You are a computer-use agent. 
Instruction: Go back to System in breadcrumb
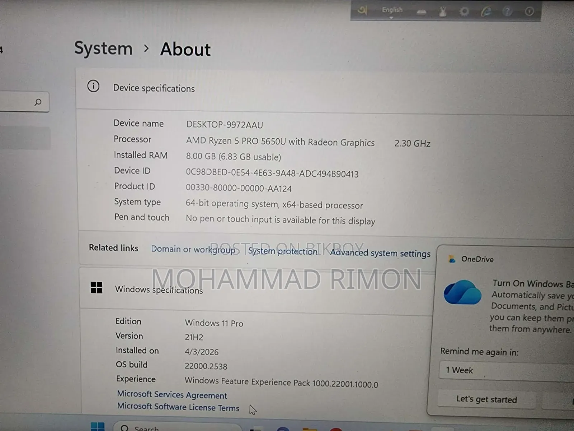tap(103, 48)
